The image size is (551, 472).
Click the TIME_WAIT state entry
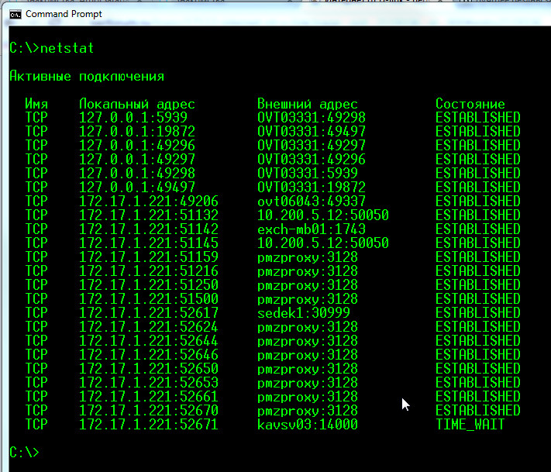[x=470, y=425]
